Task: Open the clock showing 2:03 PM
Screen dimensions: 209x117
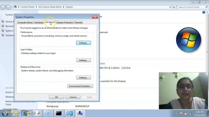Action: point(200,114)
